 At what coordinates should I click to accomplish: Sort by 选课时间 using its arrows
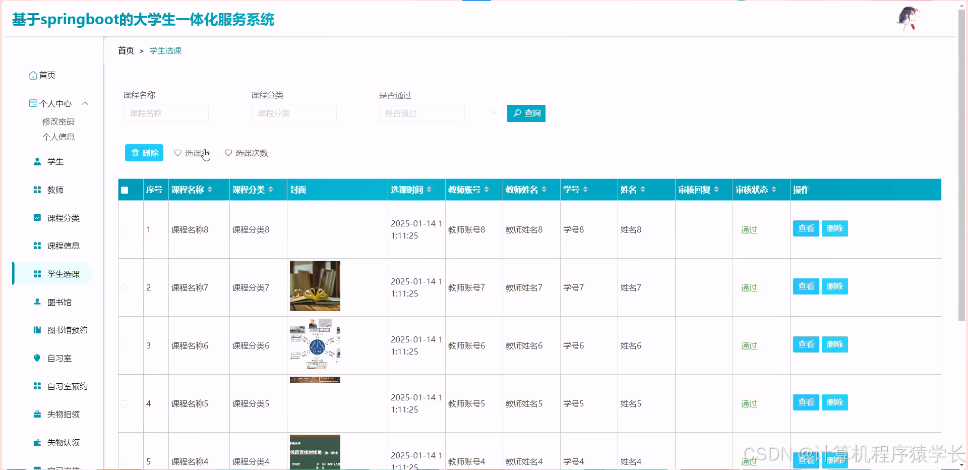pyautogui.click(x=430, y=190)
